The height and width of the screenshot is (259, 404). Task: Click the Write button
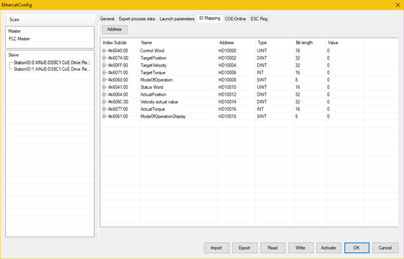point(300,247)
